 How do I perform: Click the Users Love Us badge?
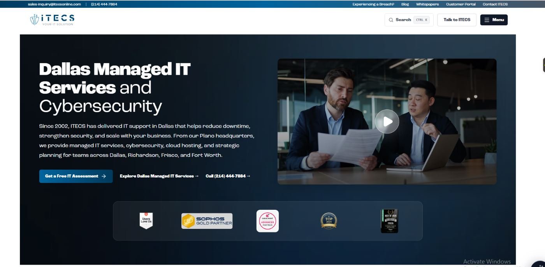[x=146, y=220]
